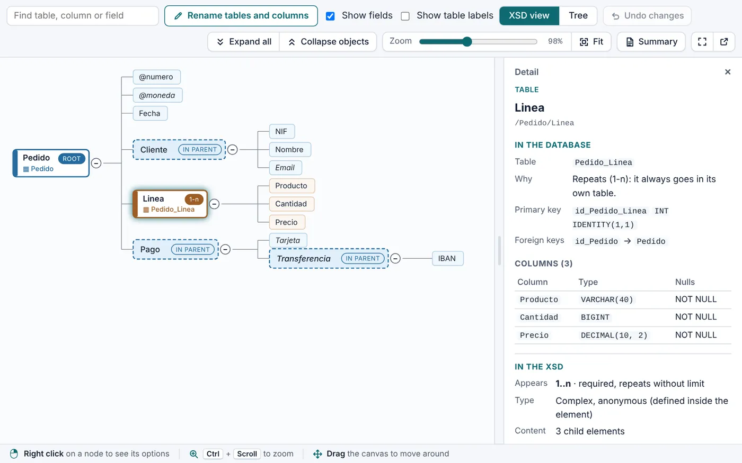Click the Cantidad column name in table
This screenshot has height=463, width=742.
[x=539, y=317]
